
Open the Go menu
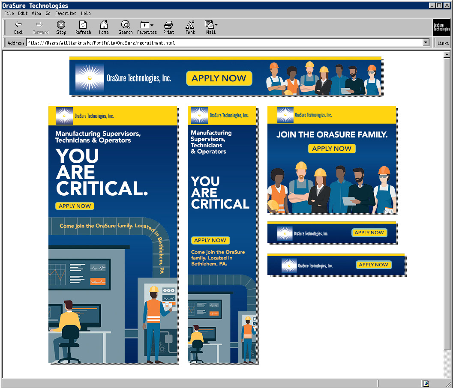pos(48,13)
